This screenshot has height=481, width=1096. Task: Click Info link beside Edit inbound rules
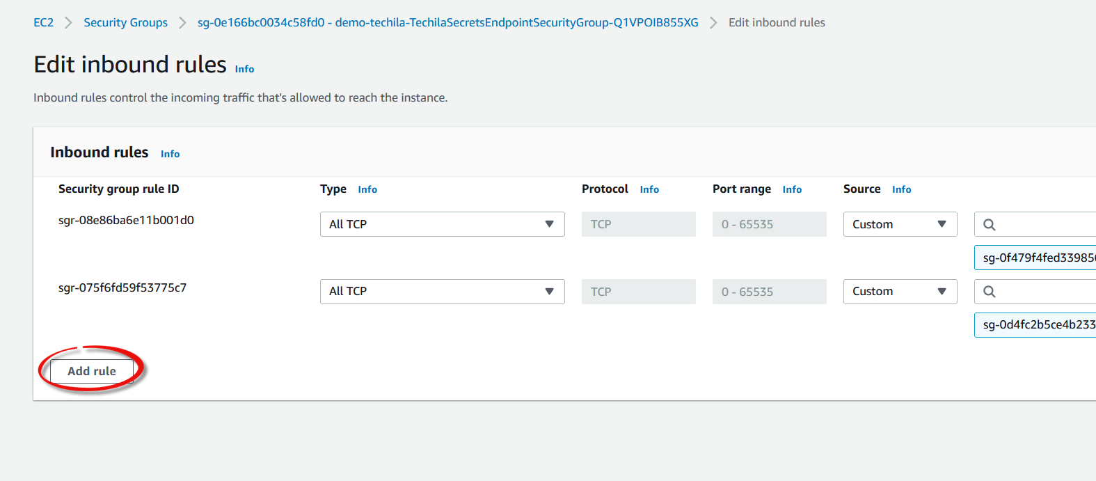click(x=244, y=69)
